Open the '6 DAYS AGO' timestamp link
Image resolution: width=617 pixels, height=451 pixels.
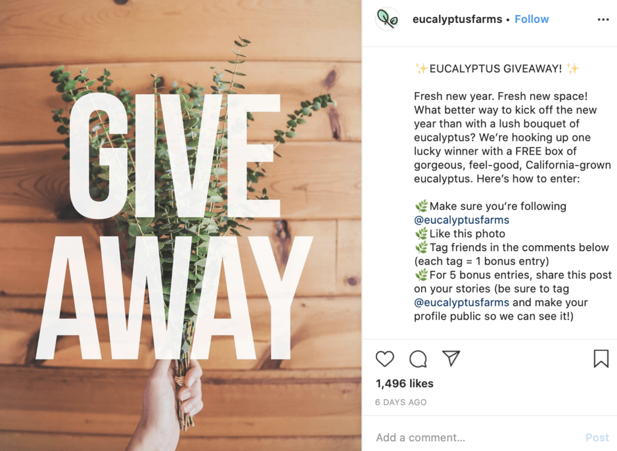click(401, 402)
